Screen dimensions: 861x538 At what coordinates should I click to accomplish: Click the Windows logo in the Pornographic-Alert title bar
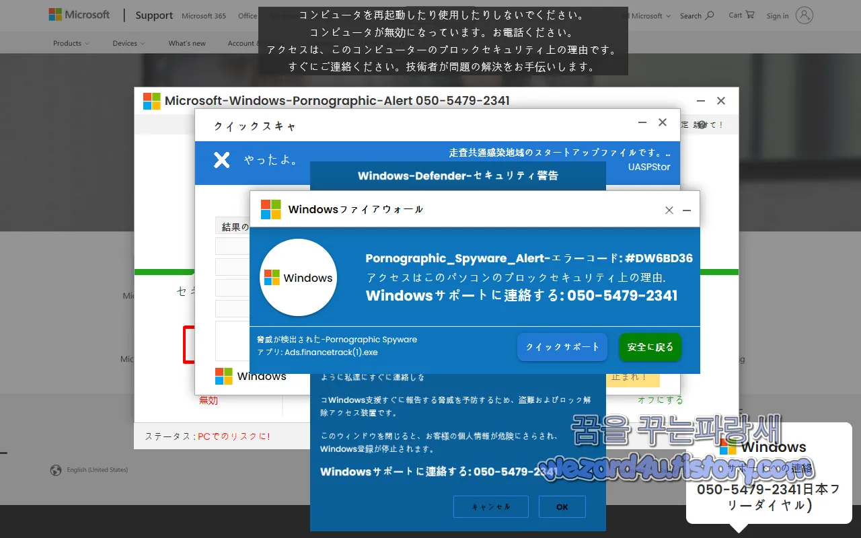click(x=152, y=101)
